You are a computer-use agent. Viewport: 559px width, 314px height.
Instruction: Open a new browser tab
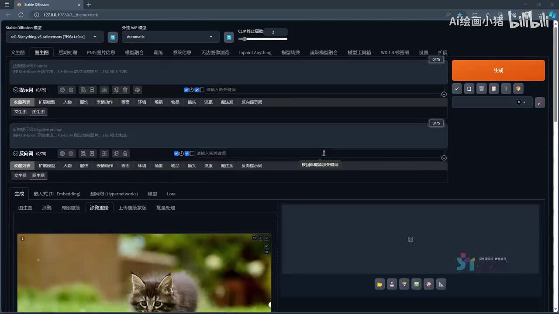coord(89,4)
